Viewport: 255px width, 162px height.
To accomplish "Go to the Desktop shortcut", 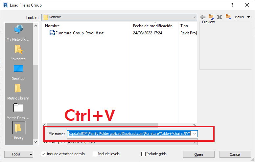I will [18, 72].
